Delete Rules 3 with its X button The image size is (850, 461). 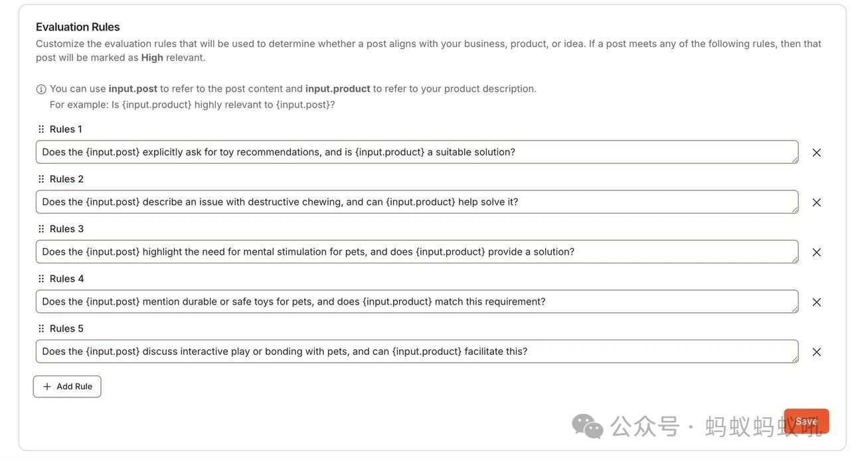(x=817, y=252)
